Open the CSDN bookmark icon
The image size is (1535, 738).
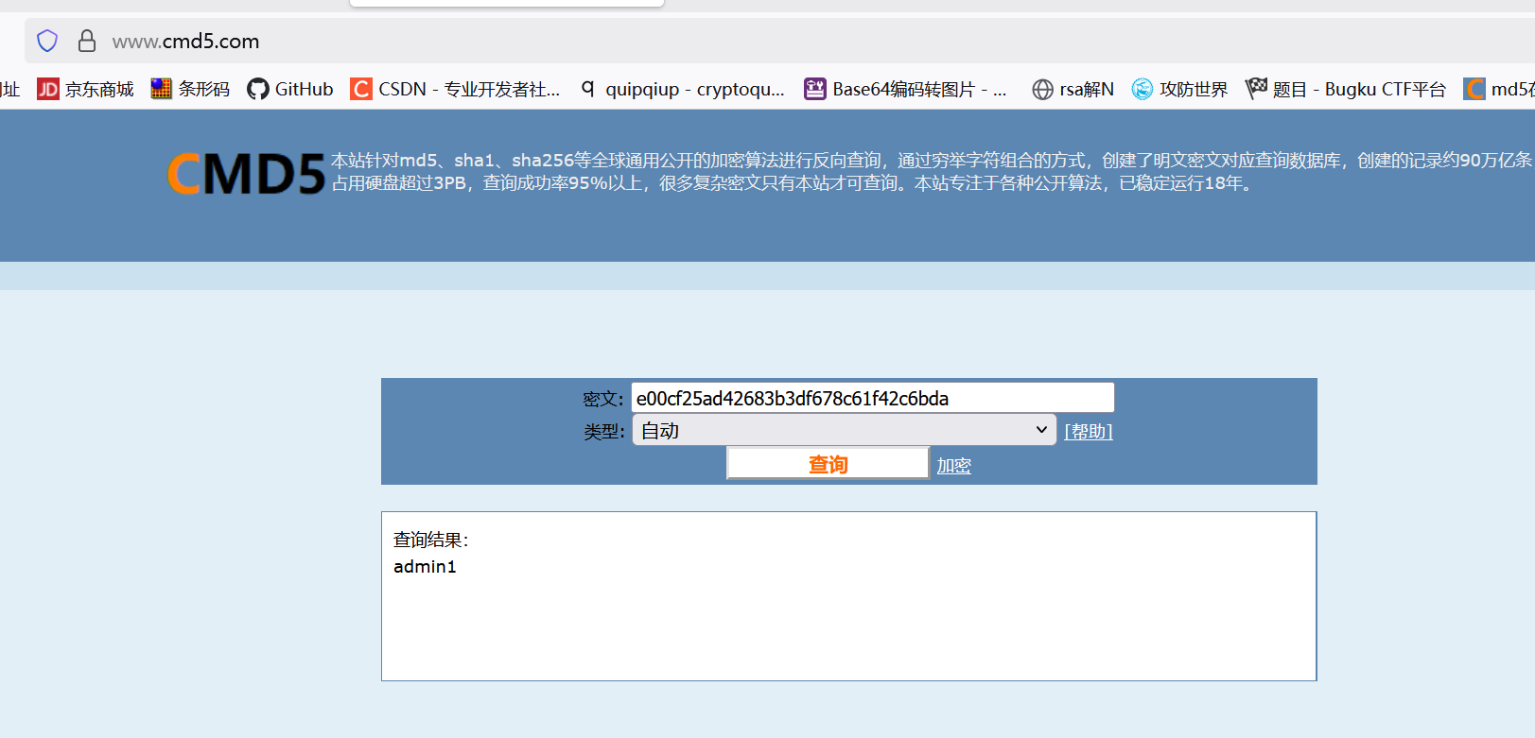(361, 89)
